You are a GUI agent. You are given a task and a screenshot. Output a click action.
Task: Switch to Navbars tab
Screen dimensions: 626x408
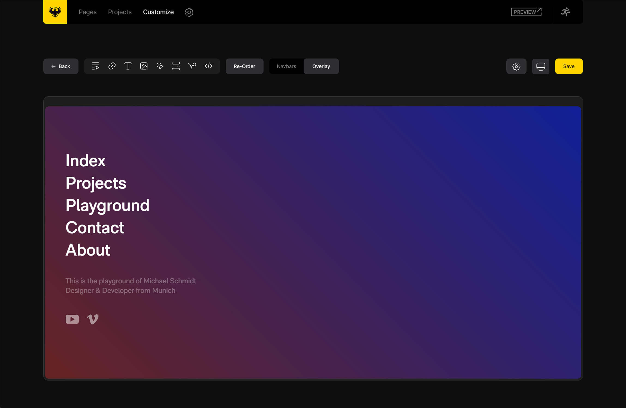(286, 66)
